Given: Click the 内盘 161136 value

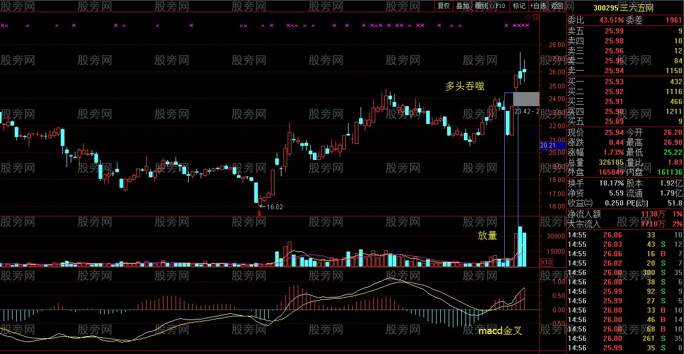Looking at the screenshot, I should click(x=669, y=172).
